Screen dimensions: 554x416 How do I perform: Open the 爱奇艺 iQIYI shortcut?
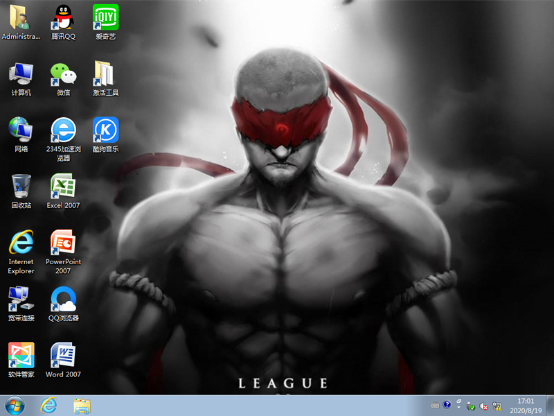tap(106, 22)
